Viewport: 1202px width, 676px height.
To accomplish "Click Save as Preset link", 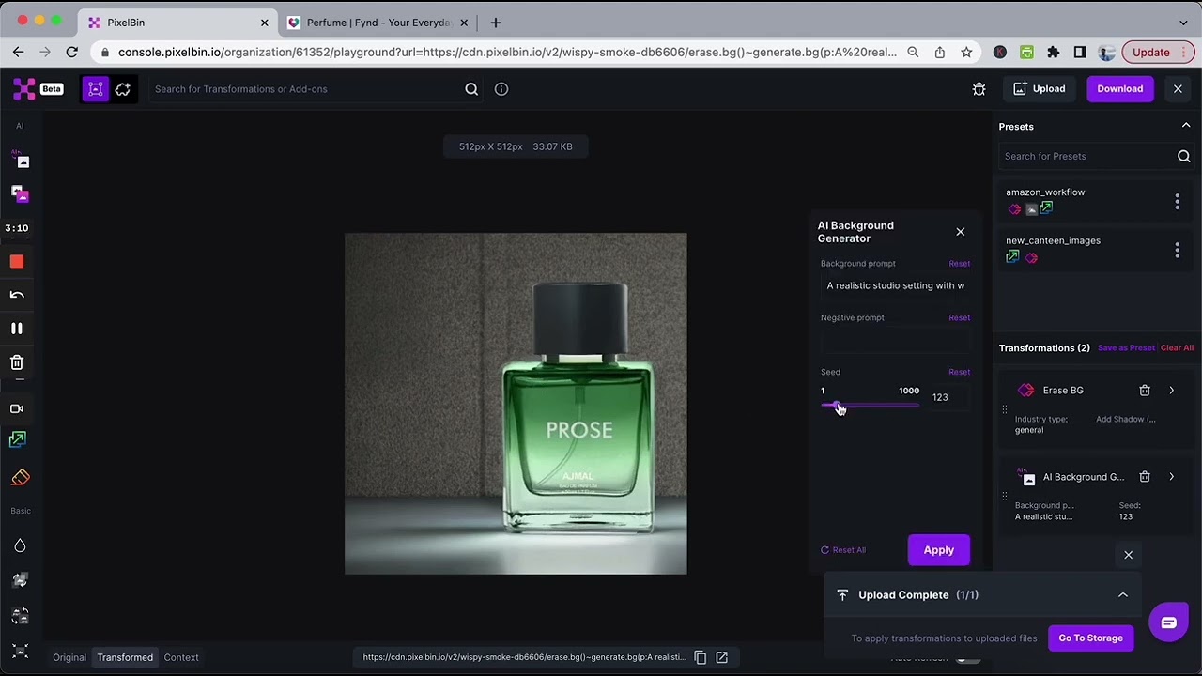I will [x=1126, y=348].
